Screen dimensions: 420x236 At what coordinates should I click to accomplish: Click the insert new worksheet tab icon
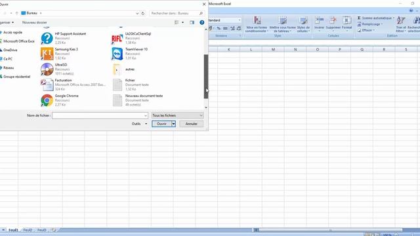click(x=54, y=230)
